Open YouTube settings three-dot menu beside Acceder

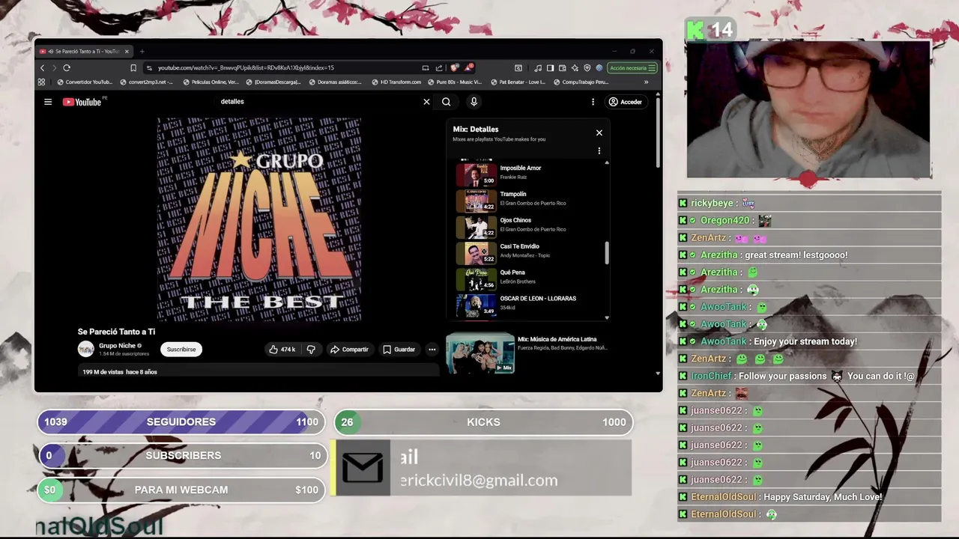[593, 102]
